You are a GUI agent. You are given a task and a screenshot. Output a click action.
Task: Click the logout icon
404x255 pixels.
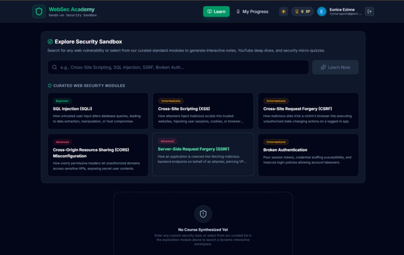pyautogui.click(x=369, y=12)
